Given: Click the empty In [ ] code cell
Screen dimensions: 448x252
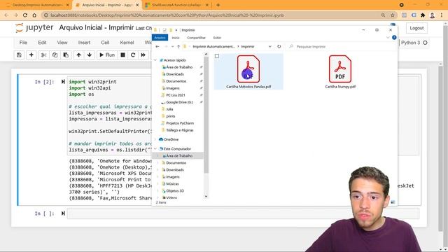Looking at the screenshot, I should coord(243,213).
